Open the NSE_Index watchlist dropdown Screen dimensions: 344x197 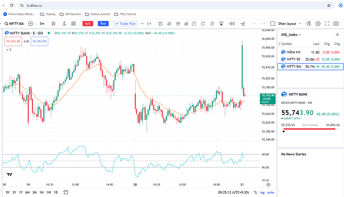coord(291,34)
